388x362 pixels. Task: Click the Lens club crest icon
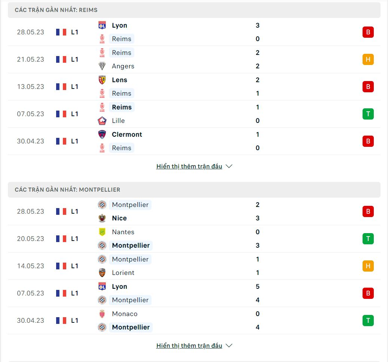[x=102, y=80]
